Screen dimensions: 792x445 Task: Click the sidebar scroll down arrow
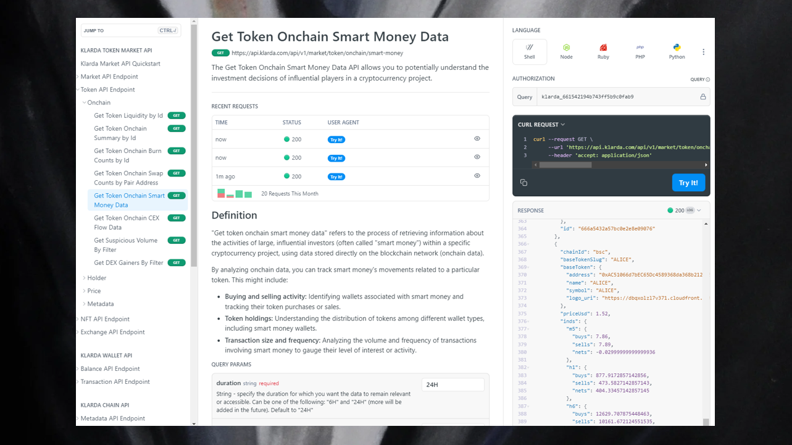click(194, 423)
